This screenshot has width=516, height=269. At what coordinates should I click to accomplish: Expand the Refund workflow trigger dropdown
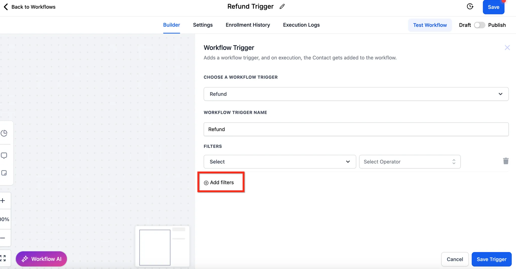[356, 94]
